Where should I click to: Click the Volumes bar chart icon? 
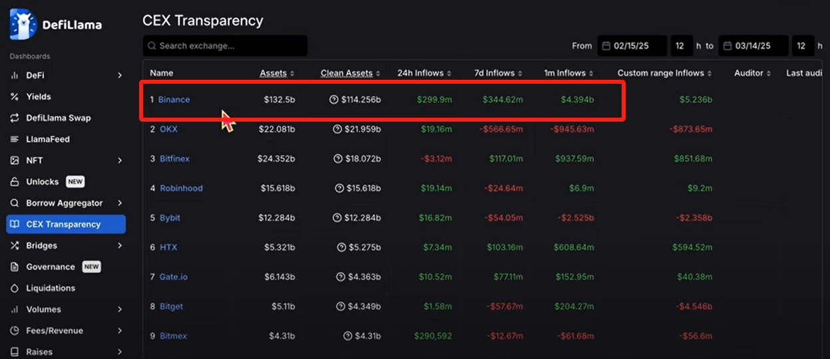(15, 309)
